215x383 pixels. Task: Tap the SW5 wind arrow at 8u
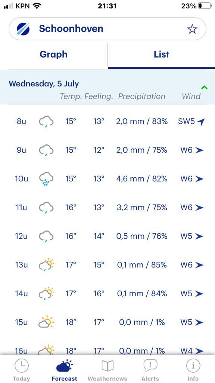(200, 122)
